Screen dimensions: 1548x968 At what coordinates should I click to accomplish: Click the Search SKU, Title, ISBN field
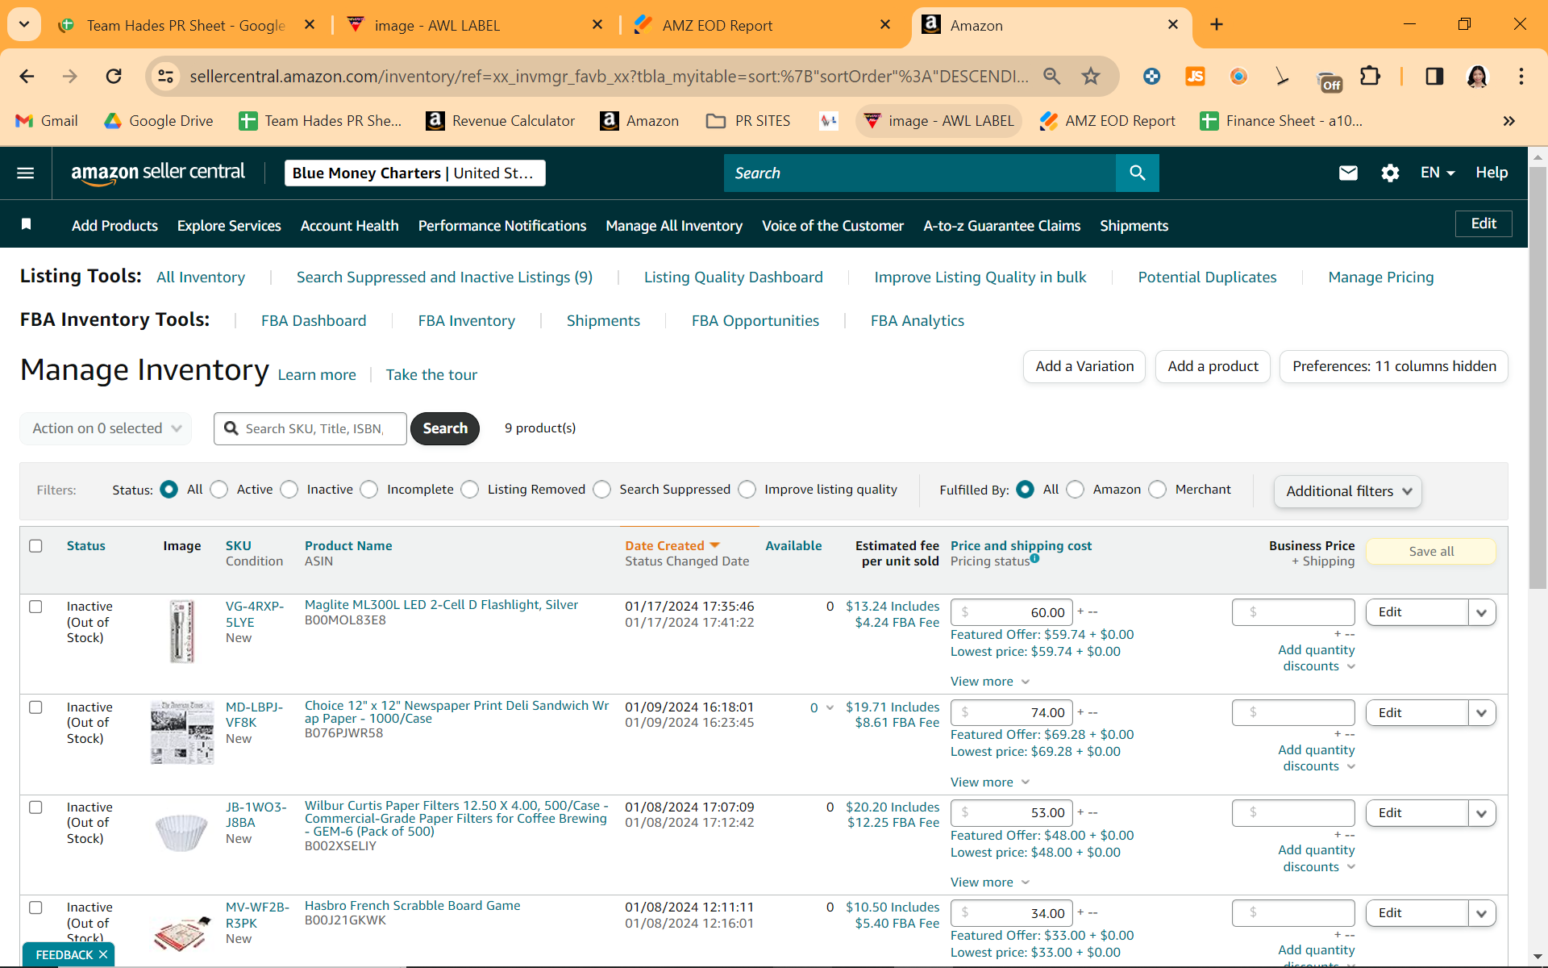[310, 428]
